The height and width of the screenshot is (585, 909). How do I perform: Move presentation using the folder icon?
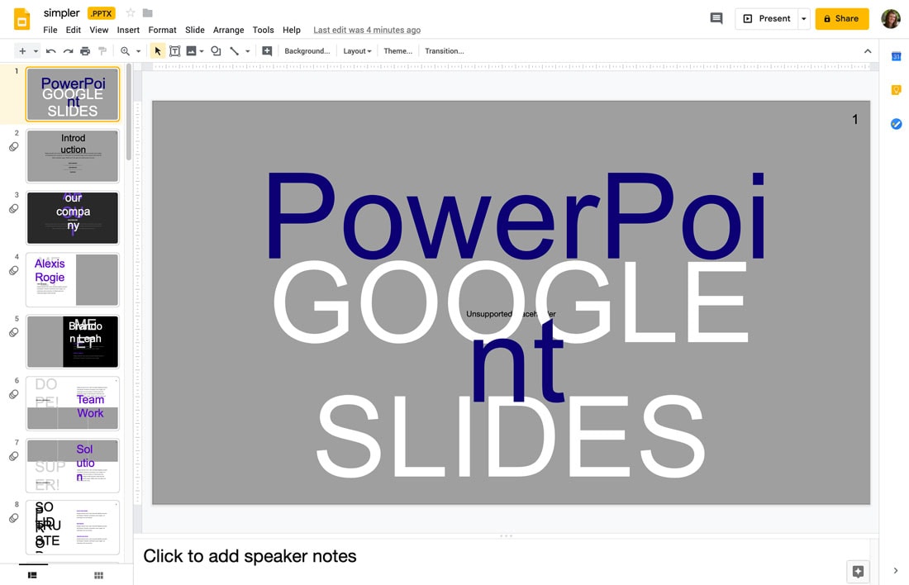[148, 12]
